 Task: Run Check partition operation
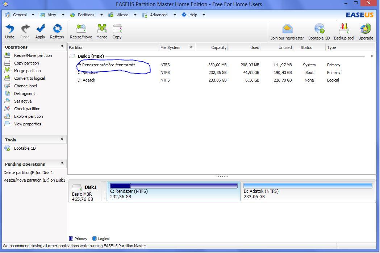(x=27, y=109)
